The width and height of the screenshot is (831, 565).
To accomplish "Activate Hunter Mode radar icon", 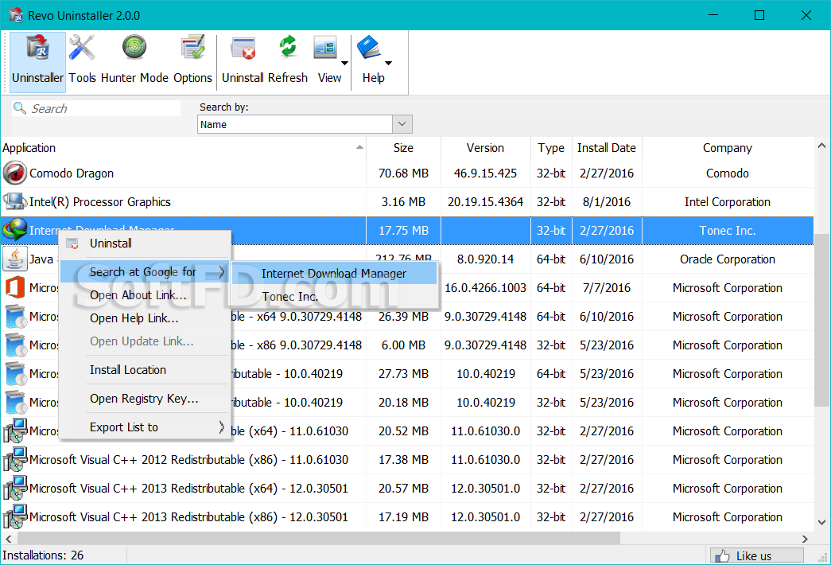I will pyautogui.click(x=134, y=48).
